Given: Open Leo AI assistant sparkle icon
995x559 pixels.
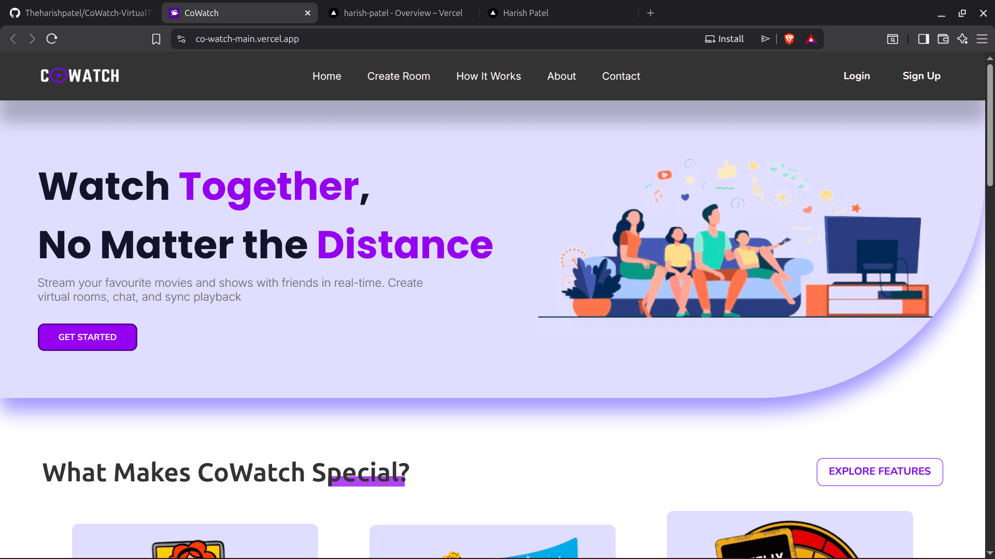Looking at the screenshot, I should [962, 39].
